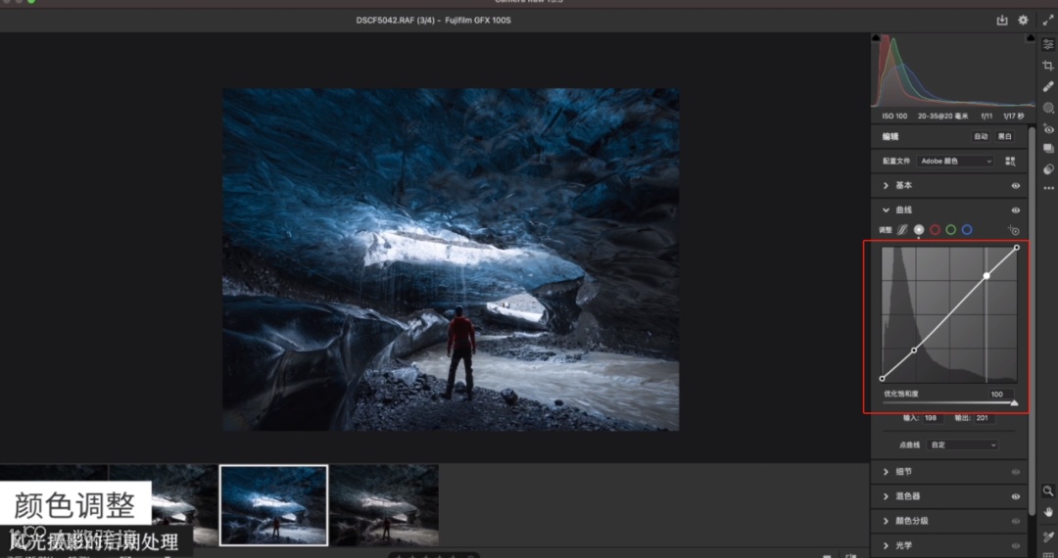This screenshot has width=1058, height=558.
Task: Click the 20-35@20 毫米 lens info text
Action: (x=942, y=116)
